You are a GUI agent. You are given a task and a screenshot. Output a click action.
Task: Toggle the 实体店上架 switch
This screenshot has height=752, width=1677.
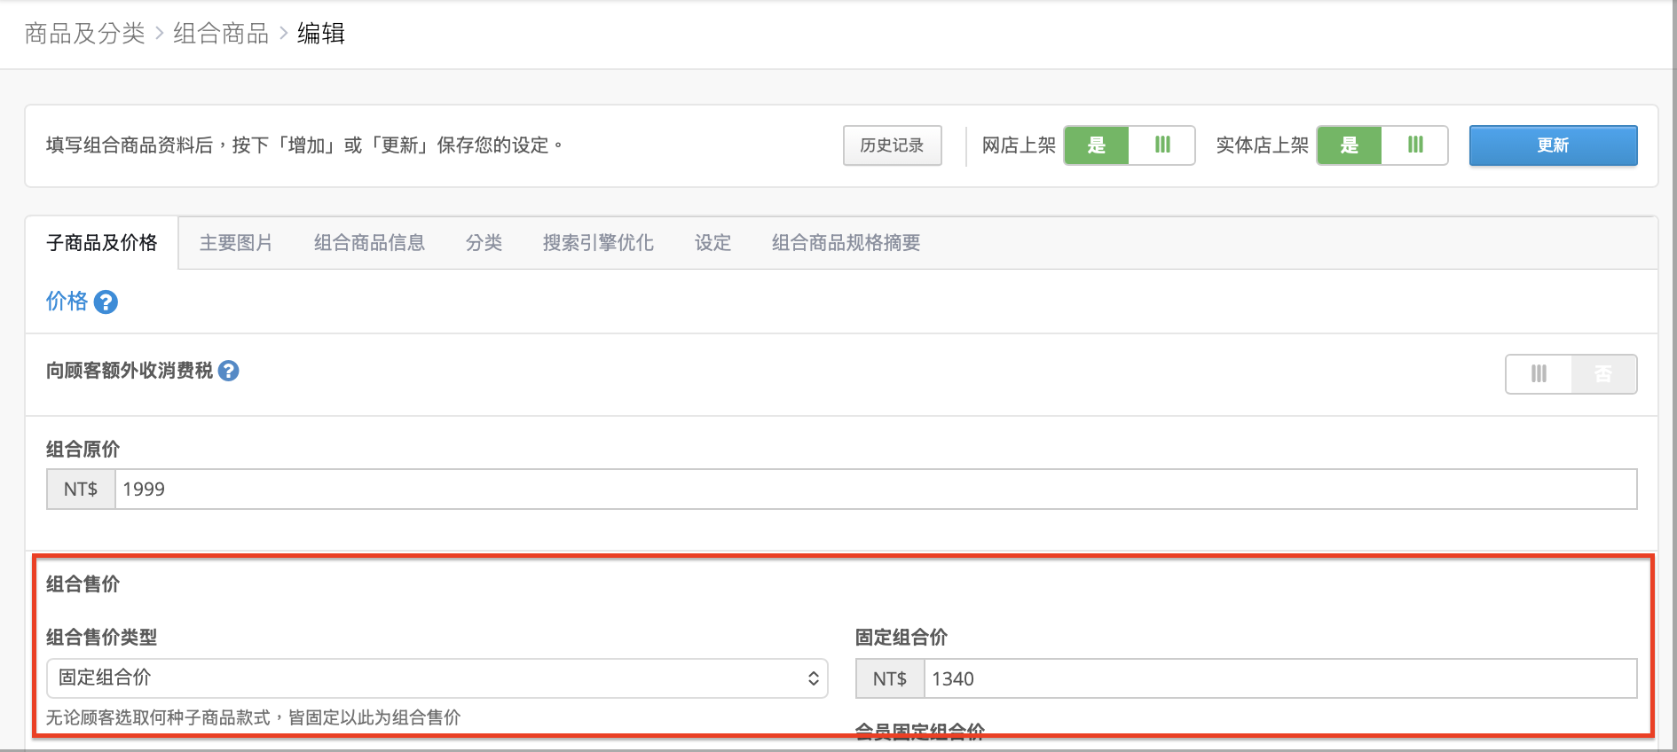coord(1382,145)
